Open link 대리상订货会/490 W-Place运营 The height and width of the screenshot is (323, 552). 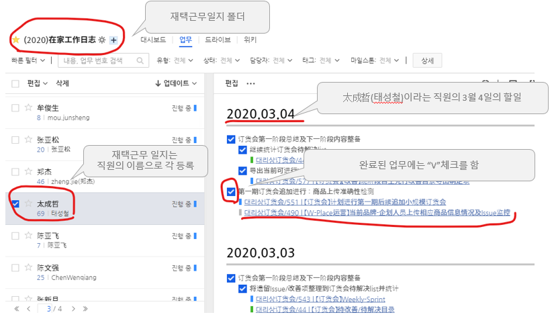[x=377, y=213]
